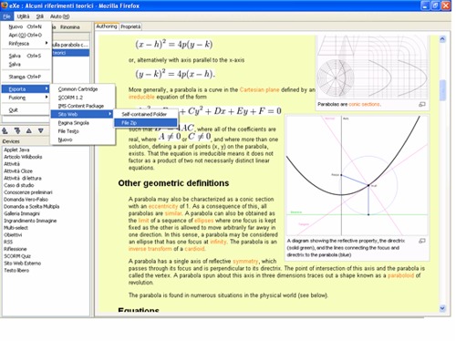
Task: Enlarge the conic sections image icon
Action: (x=422, y=104)
